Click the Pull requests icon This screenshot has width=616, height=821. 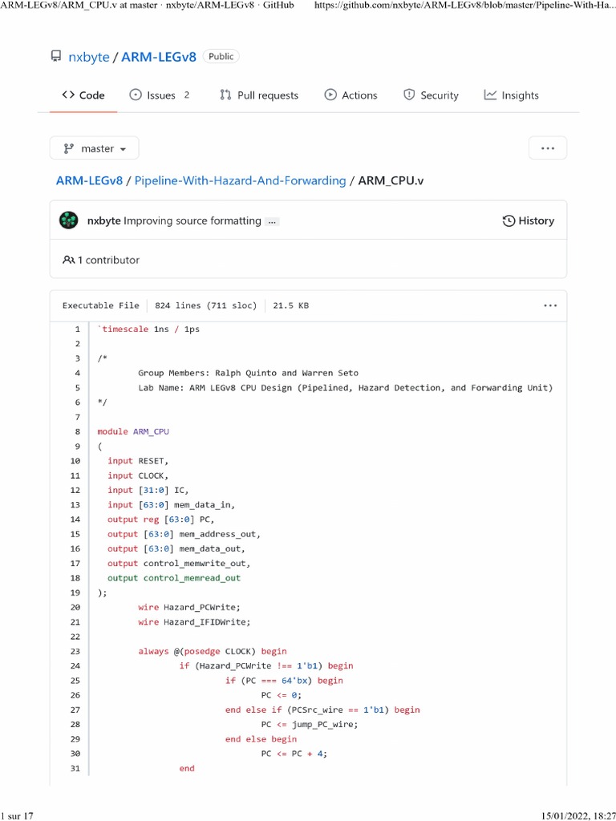point(225,95)
